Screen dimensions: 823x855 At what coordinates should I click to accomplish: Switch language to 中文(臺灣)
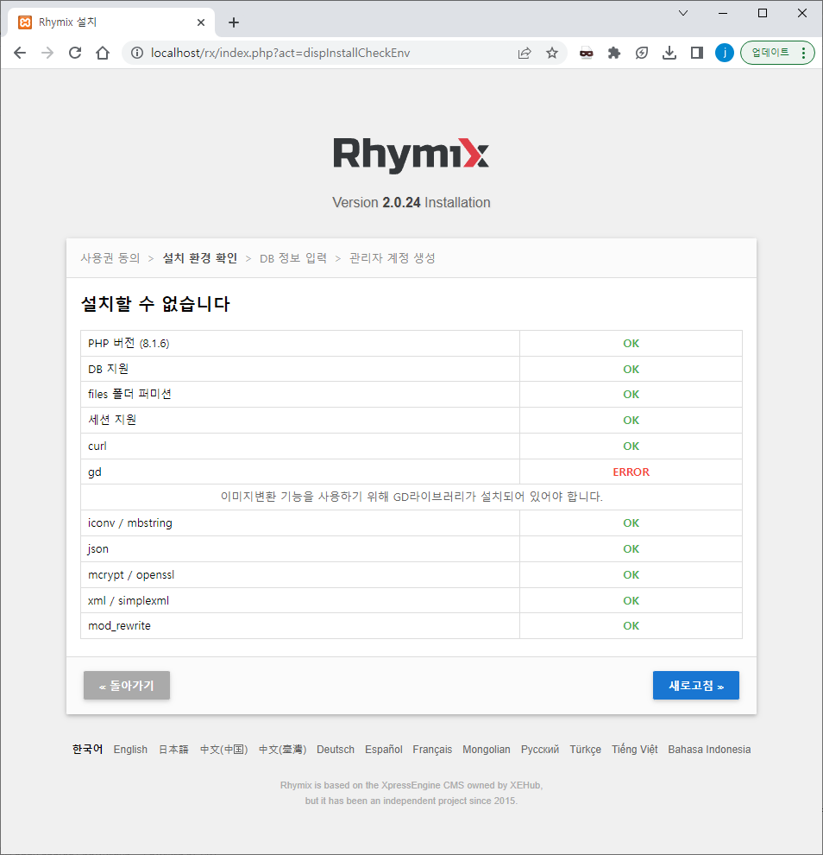point(283,750)
